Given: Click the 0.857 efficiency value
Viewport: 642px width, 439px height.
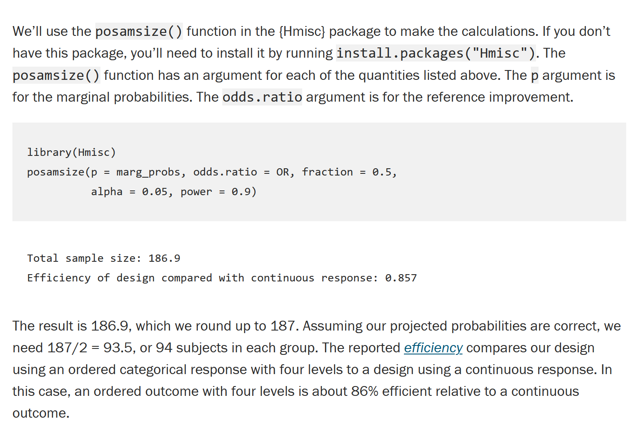Looking at the screenshot, I should (401, 278).
